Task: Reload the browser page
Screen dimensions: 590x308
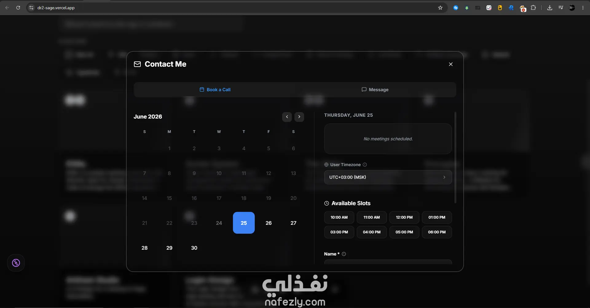Action: point(18,8)
